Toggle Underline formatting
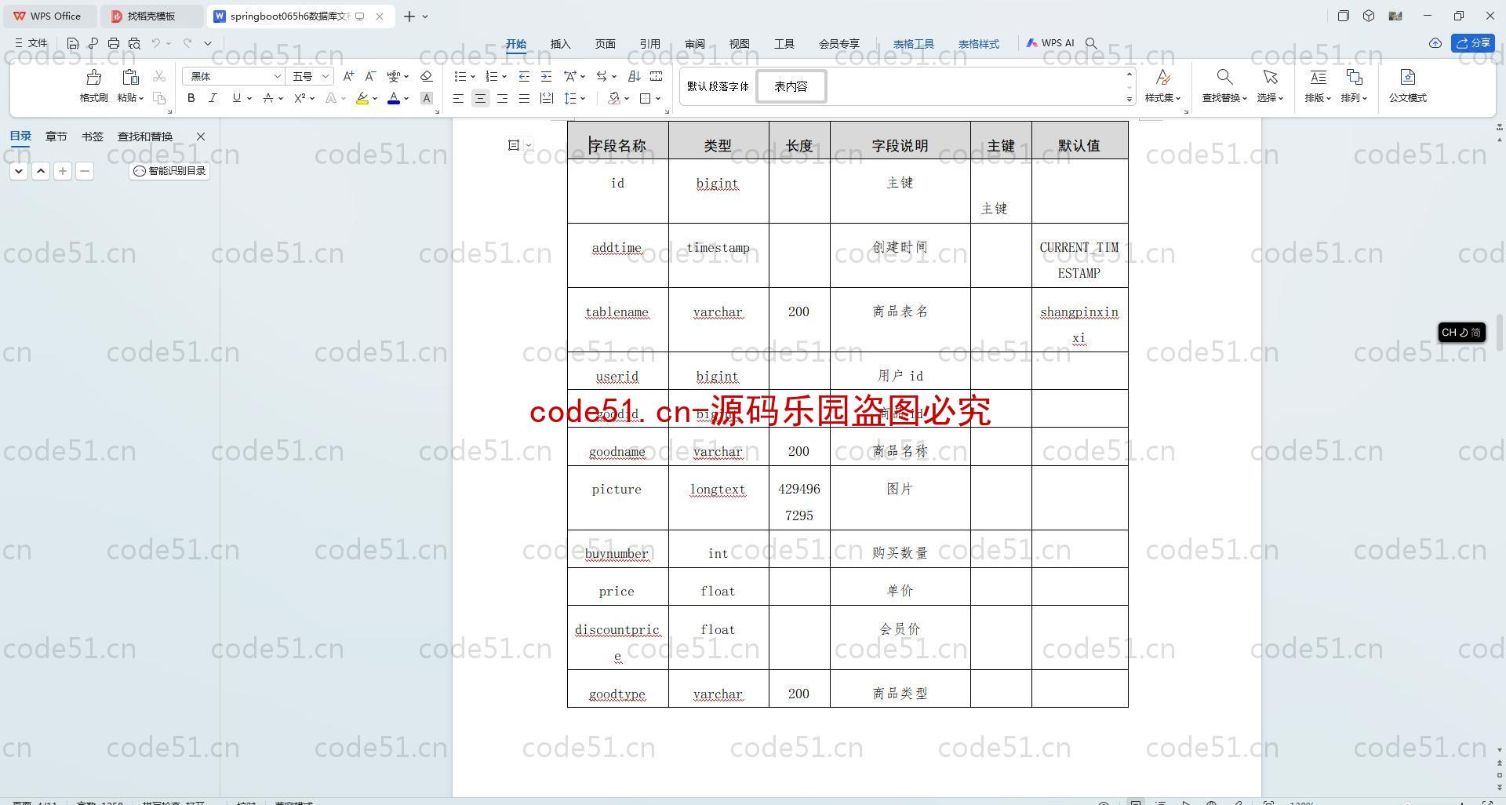 (x=236, y=98)
